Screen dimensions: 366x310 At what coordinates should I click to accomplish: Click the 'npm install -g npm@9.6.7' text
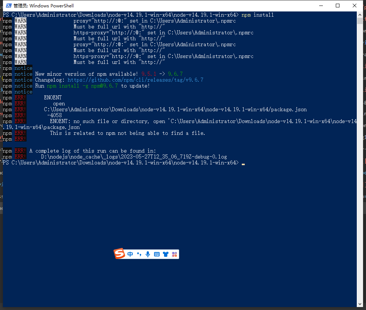[83, 86]
